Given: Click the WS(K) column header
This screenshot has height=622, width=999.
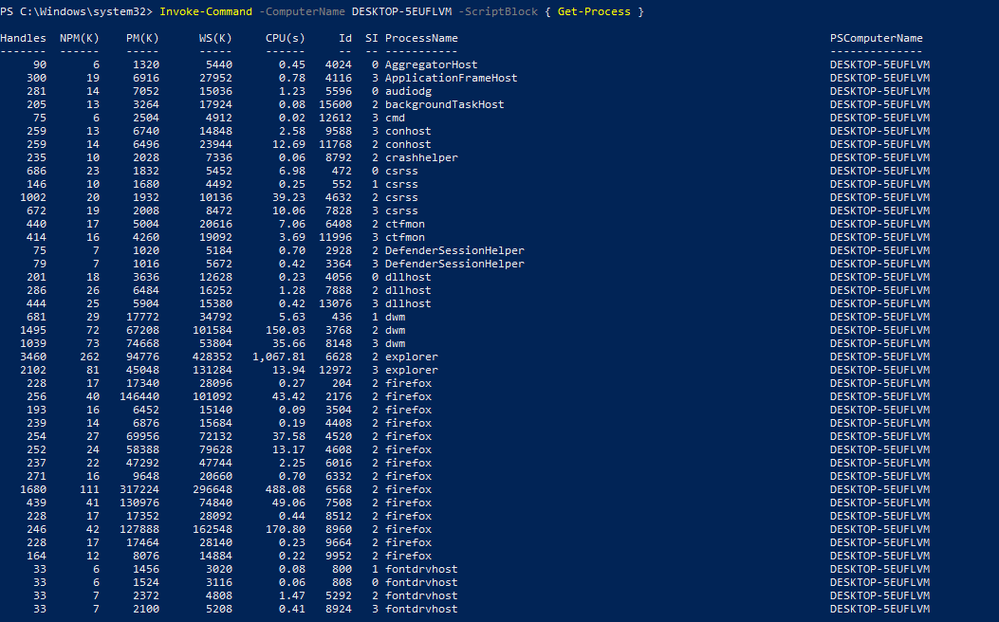Looking at the screenshot, I should click(x=215, y=38).
